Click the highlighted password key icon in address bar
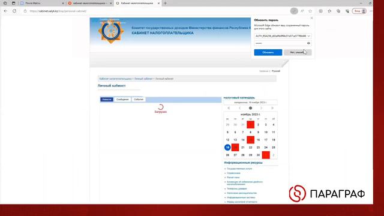Screen dimensions: 384x216 (x=294, y=11)
